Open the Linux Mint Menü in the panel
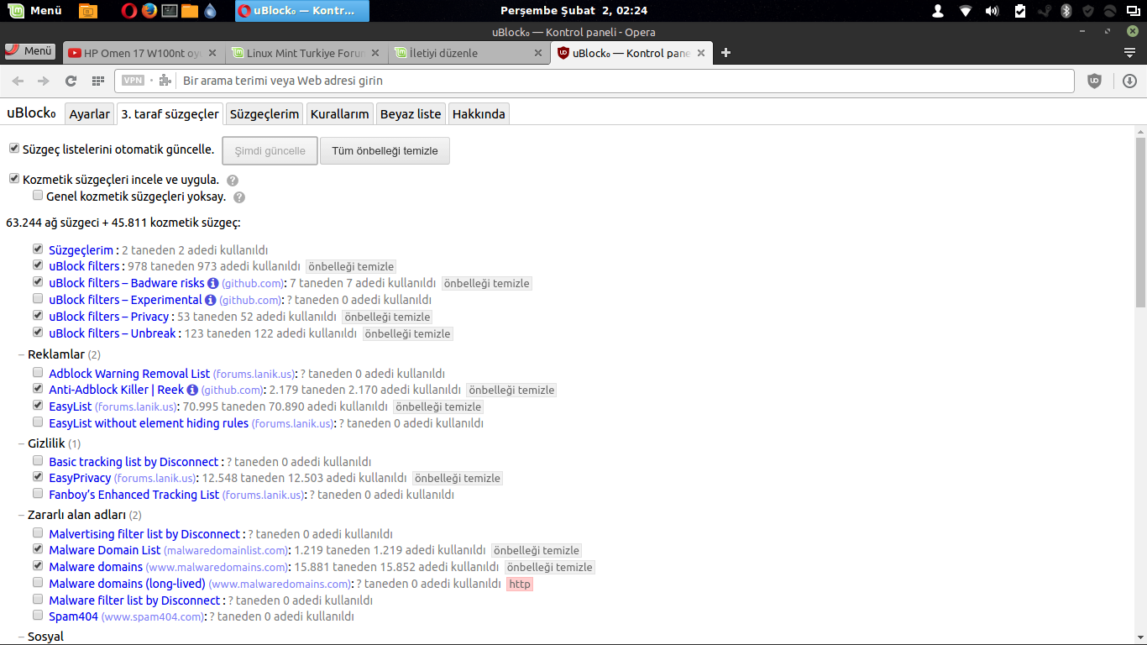Screen dimensions: 1147x645 (35, 11)
